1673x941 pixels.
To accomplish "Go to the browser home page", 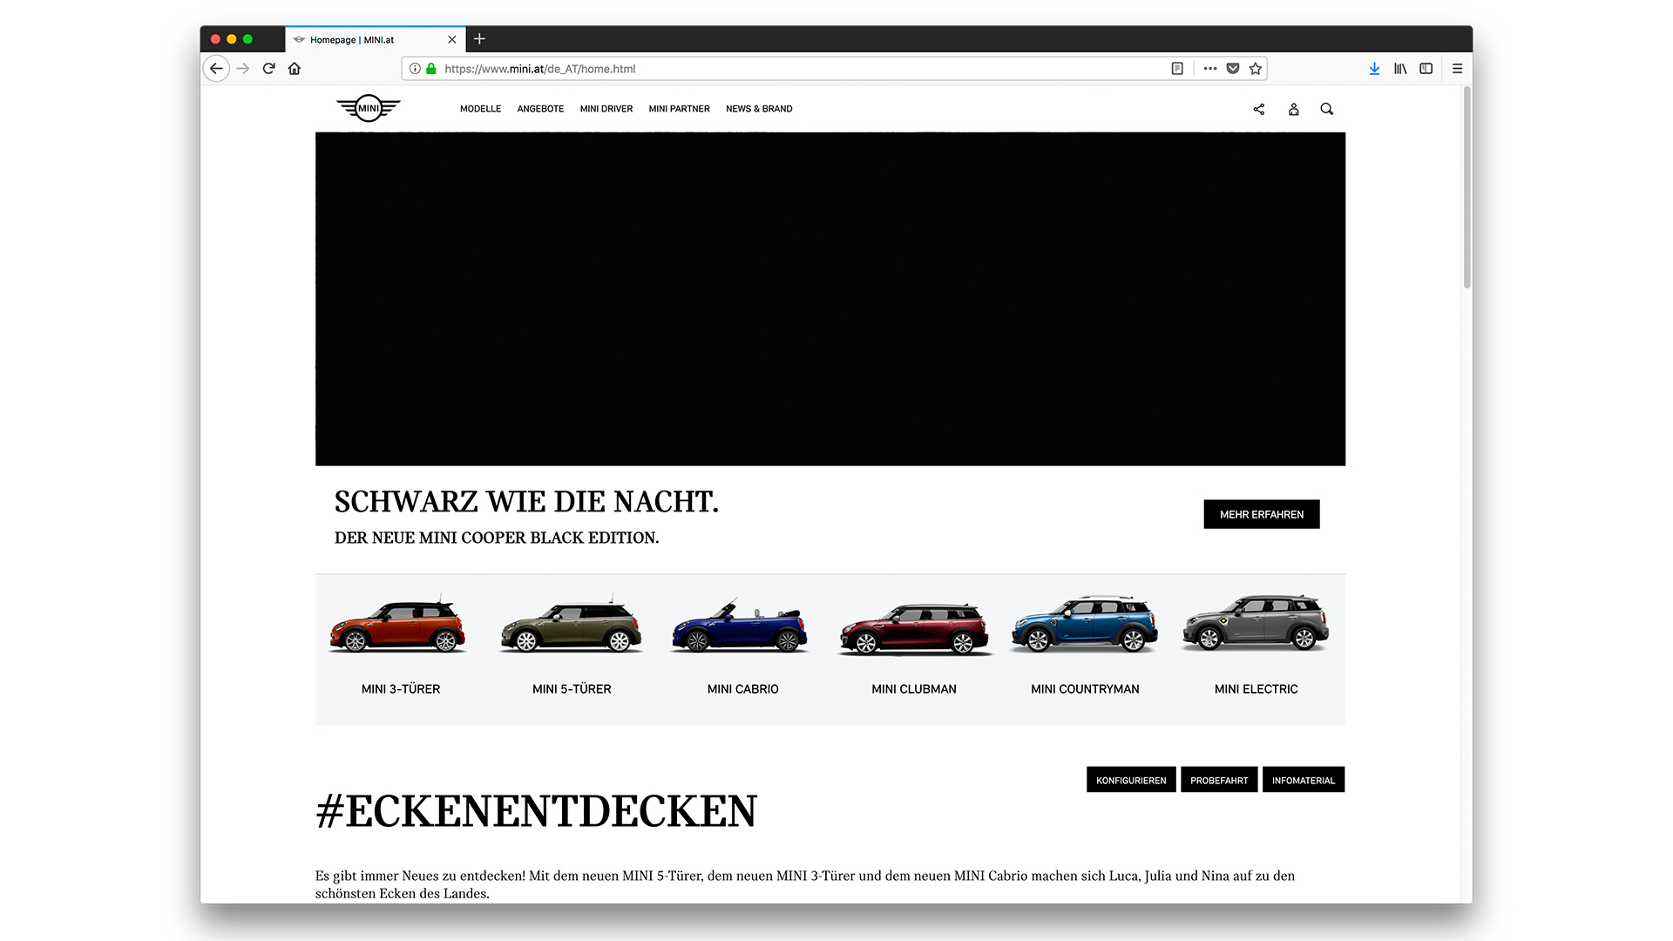I will coord(295,69).
